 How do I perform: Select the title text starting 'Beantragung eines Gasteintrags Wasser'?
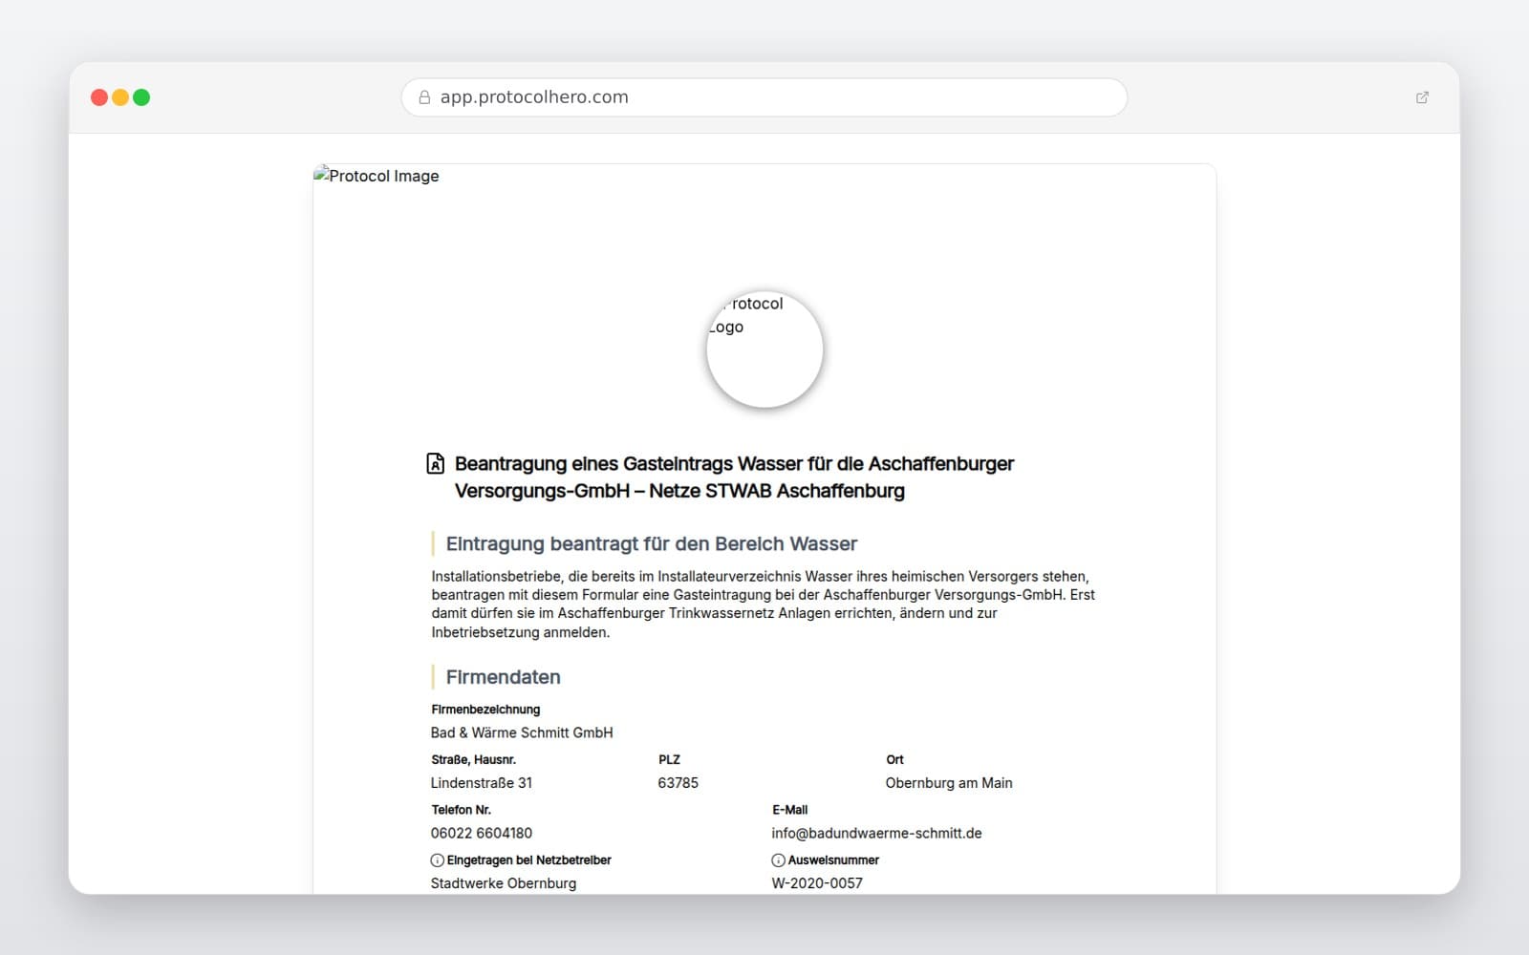734,477
